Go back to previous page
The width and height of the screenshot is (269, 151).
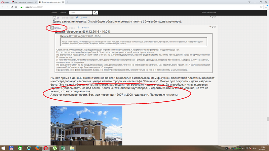click(x=3, y=7)
